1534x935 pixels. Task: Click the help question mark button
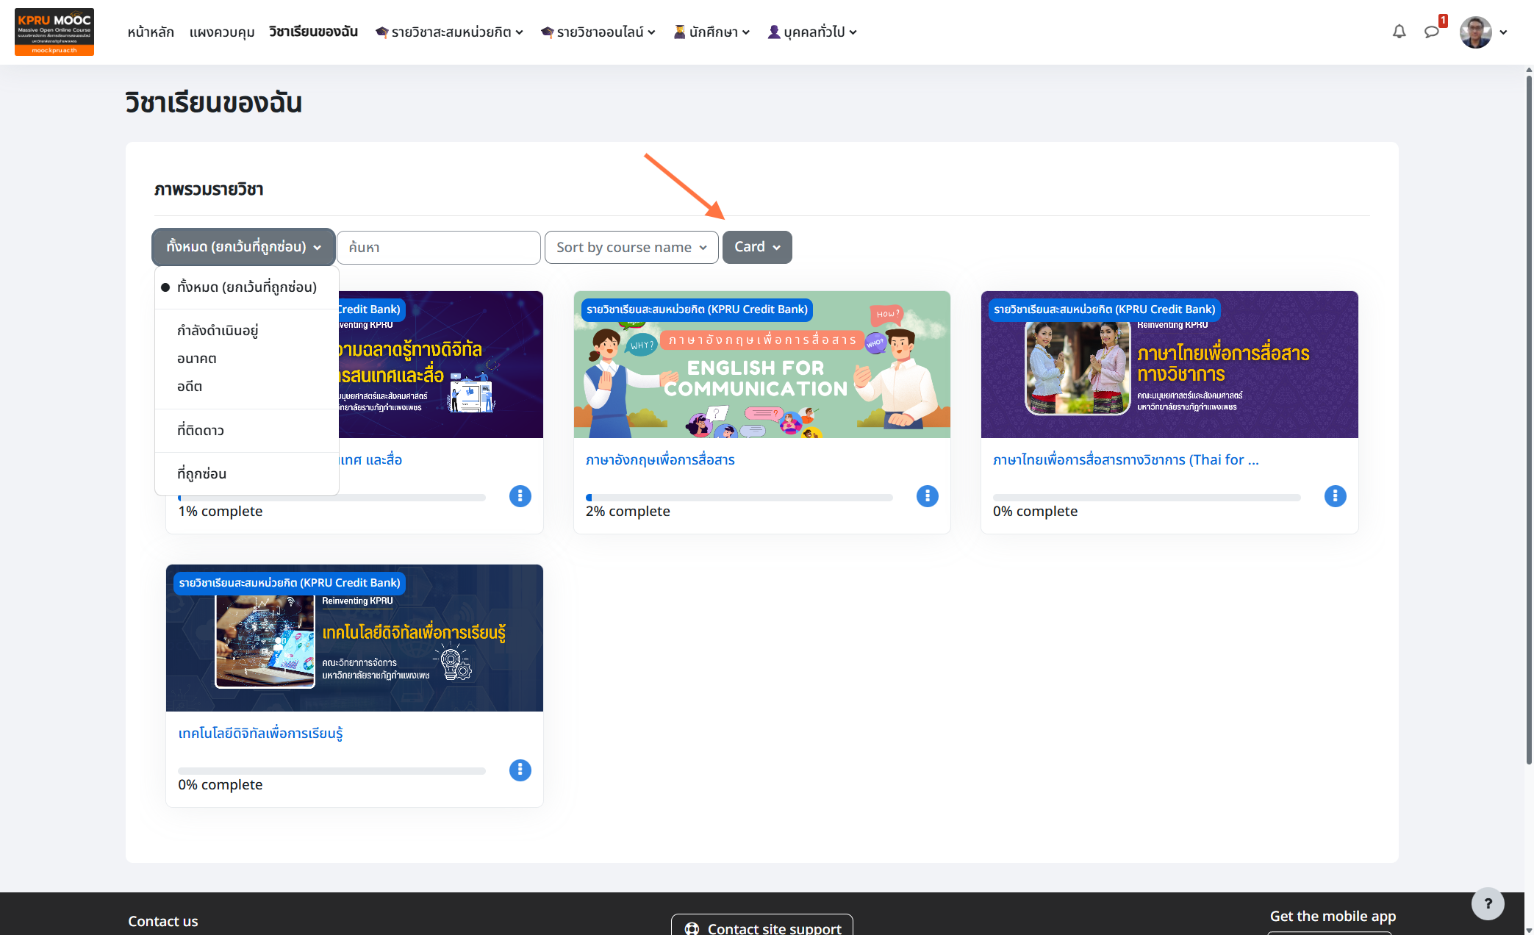click(1488, 903)
